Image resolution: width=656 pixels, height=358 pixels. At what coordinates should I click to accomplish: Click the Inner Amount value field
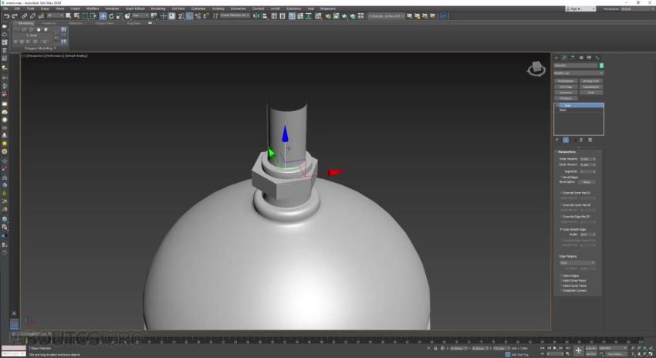coord(586,159)
